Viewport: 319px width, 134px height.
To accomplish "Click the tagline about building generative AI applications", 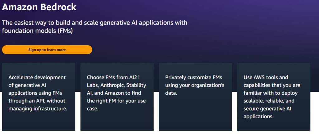I will [95, 27].
